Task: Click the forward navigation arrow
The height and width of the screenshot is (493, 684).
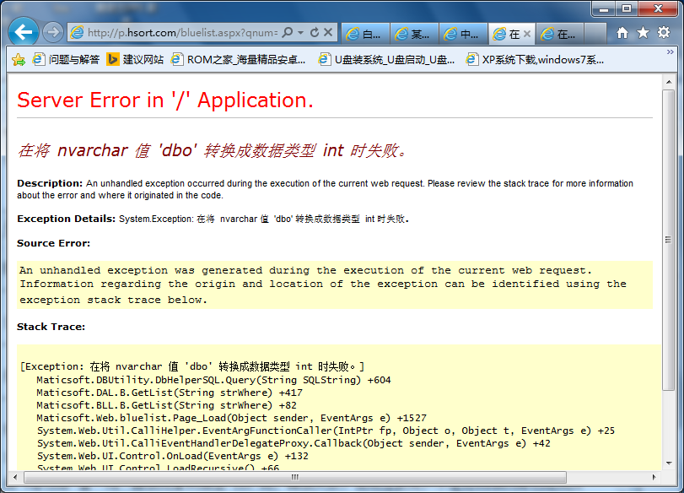Action: [x=53, y=32]
